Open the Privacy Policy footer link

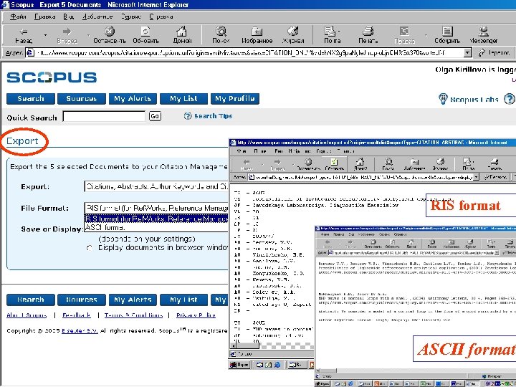click(x=196, y=315)
